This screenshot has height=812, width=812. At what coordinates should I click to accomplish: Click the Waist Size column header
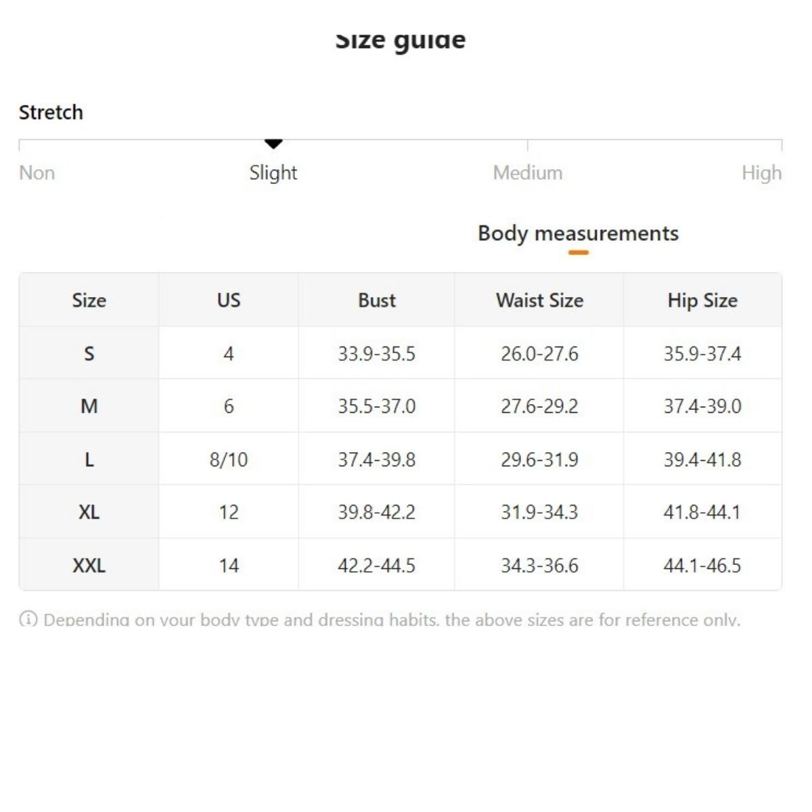point(539,300)
